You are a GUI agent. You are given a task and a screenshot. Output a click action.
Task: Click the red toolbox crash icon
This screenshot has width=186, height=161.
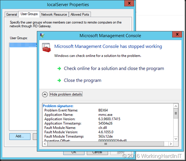(x=46, y=48)
